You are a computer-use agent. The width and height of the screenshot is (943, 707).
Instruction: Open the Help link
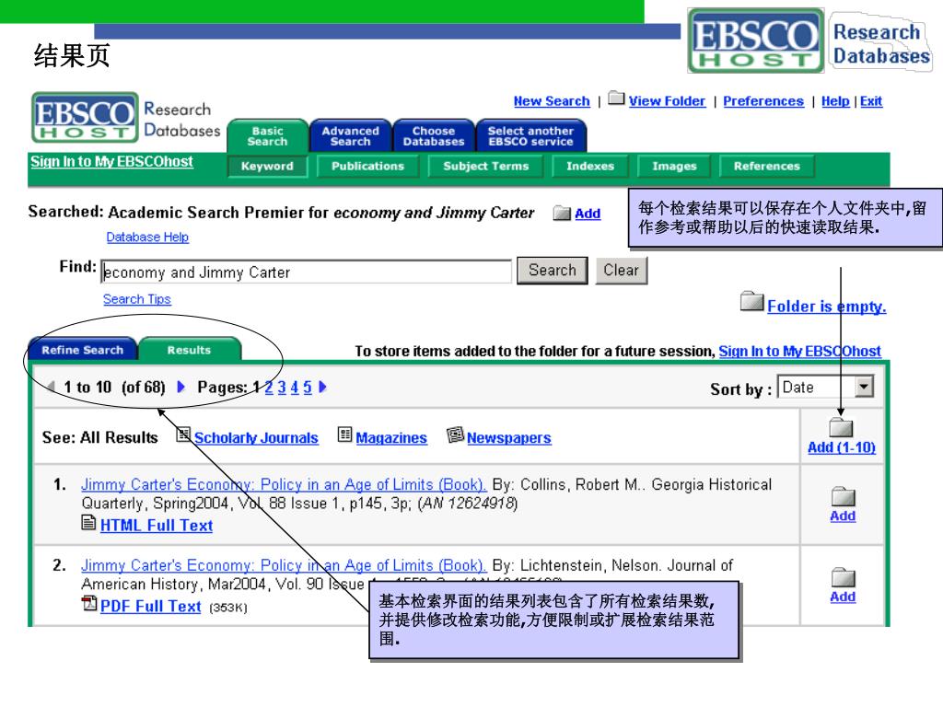point(835,101)
